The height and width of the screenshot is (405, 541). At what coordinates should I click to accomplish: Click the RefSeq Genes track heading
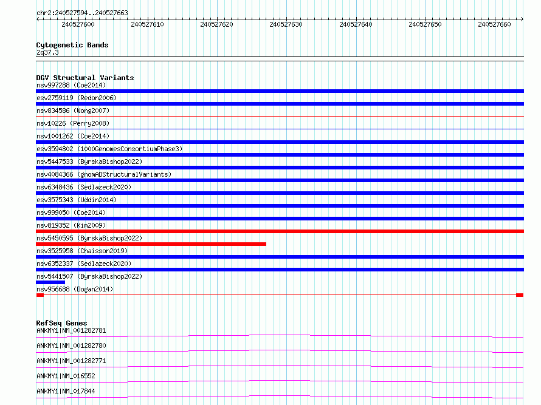point(61,323)
